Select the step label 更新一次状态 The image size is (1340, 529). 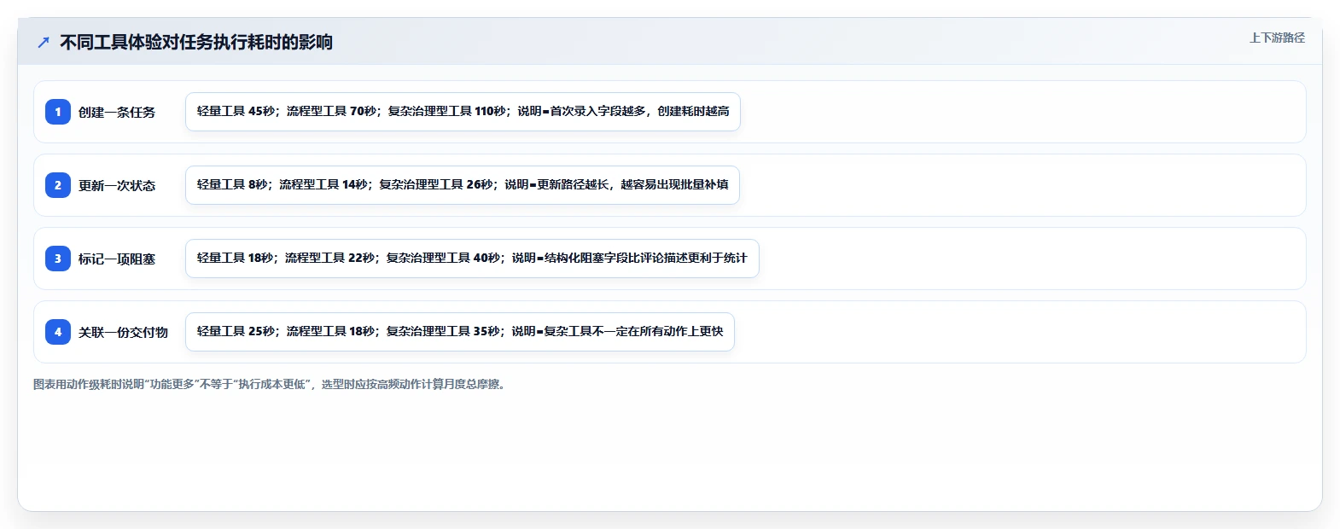pos(117,185)
